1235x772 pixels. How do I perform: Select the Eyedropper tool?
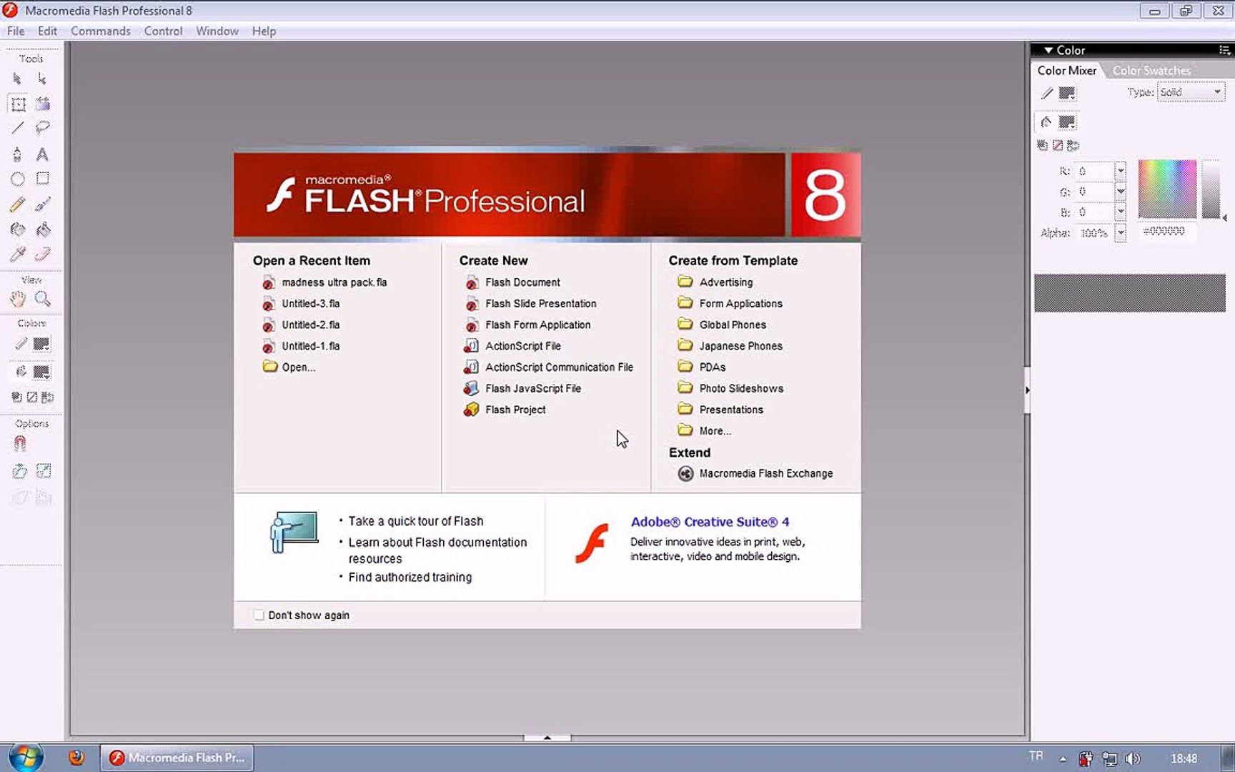[17, 254]
